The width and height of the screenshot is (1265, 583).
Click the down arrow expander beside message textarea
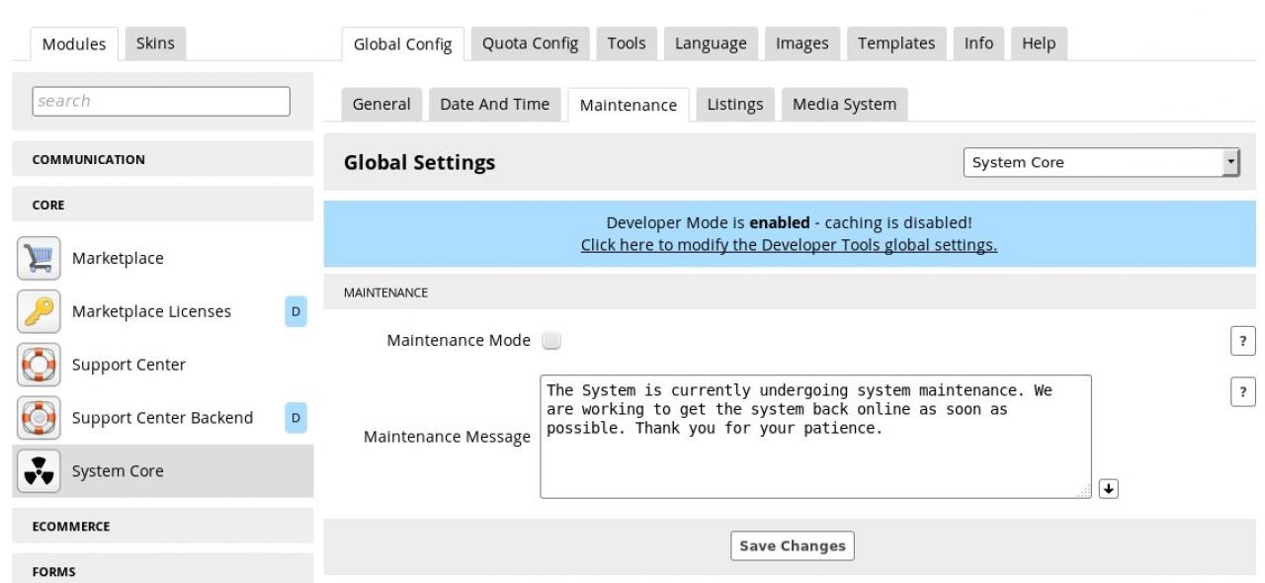[x=1109, y=488]
